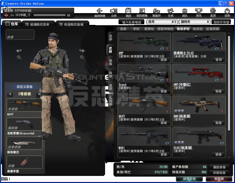Open the clan (战队) shield icon

pyautogui.click(x=185, y=12)
